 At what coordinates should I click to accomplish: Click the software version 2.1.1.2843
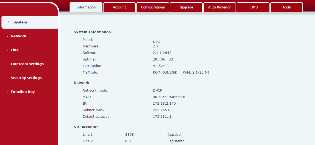(x=162, y=53)
